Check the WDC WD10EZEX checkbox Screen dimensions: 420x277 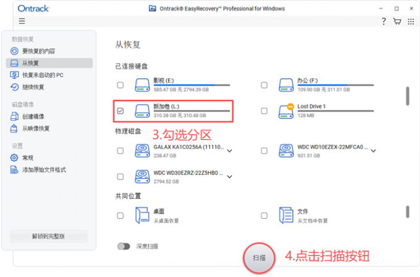[264, 151]
